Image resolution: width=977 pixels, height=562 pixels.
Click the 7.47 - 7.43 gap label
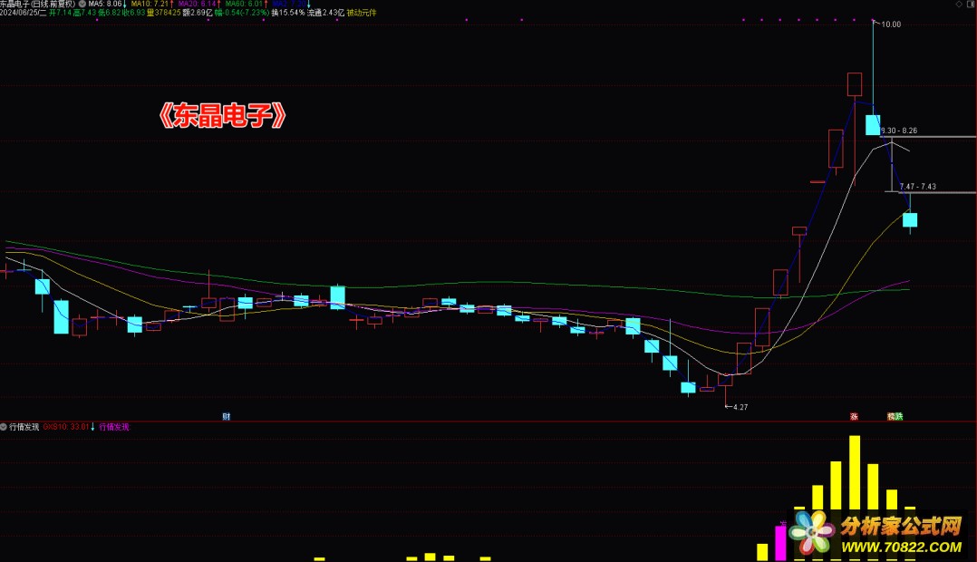coord(918,187)
